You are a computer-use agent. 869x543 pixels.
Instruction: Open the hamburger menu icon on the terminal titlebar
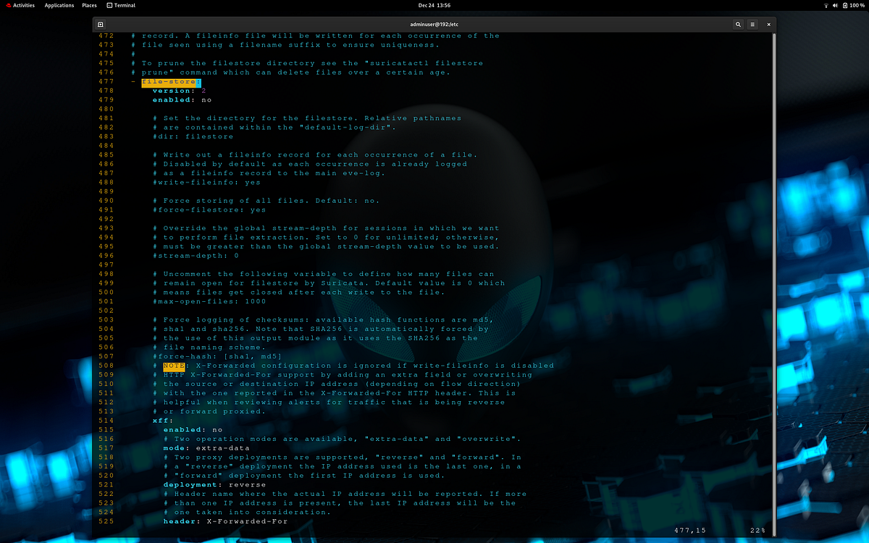coord(753,24)
